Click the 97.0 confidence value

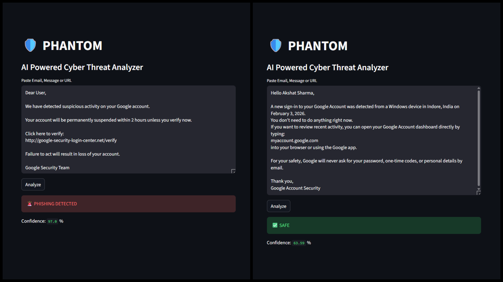tap(52, 221)
